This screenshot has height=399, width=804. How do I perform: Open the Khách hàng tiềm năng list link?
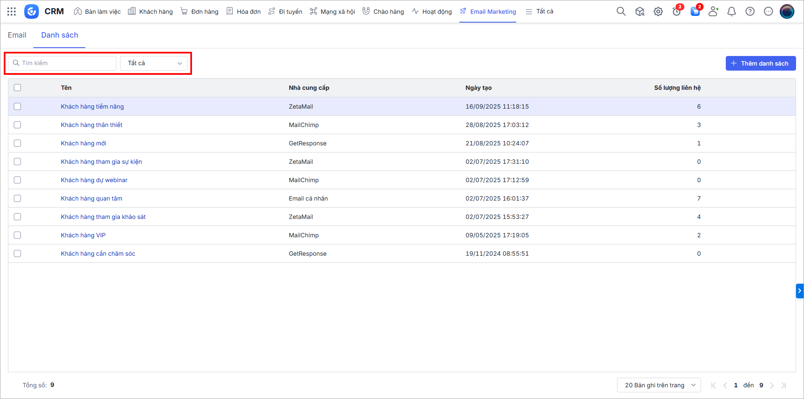tap(92, 107)
